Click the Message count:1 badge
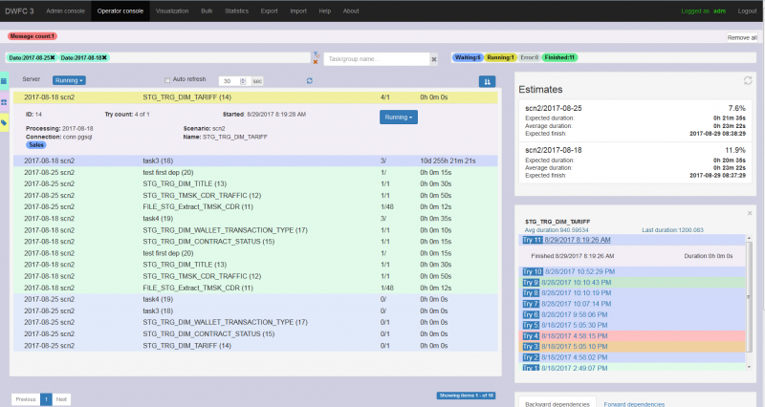 click(33, 36)
